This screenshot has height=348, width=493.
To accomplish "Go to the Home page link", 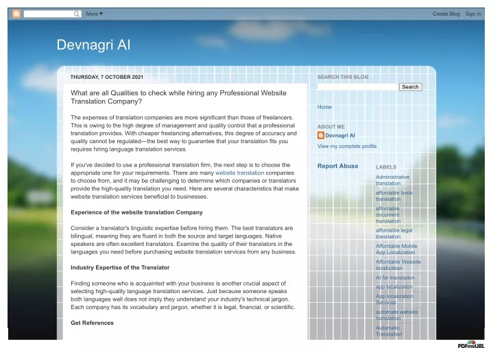I will 324,107.
